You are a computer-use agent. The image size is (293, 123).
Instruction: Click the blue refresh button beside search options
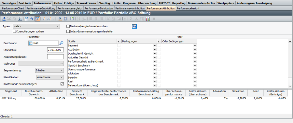134,26
